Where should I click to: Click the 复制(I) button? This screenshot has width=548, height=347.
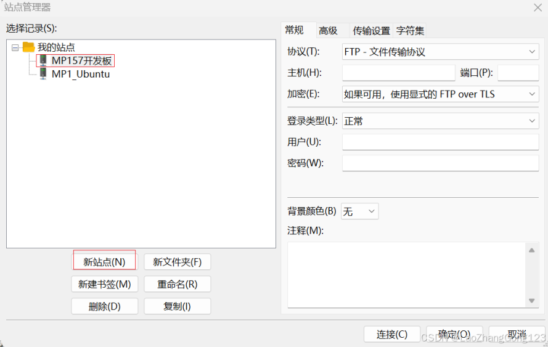[x=177, y=306]
